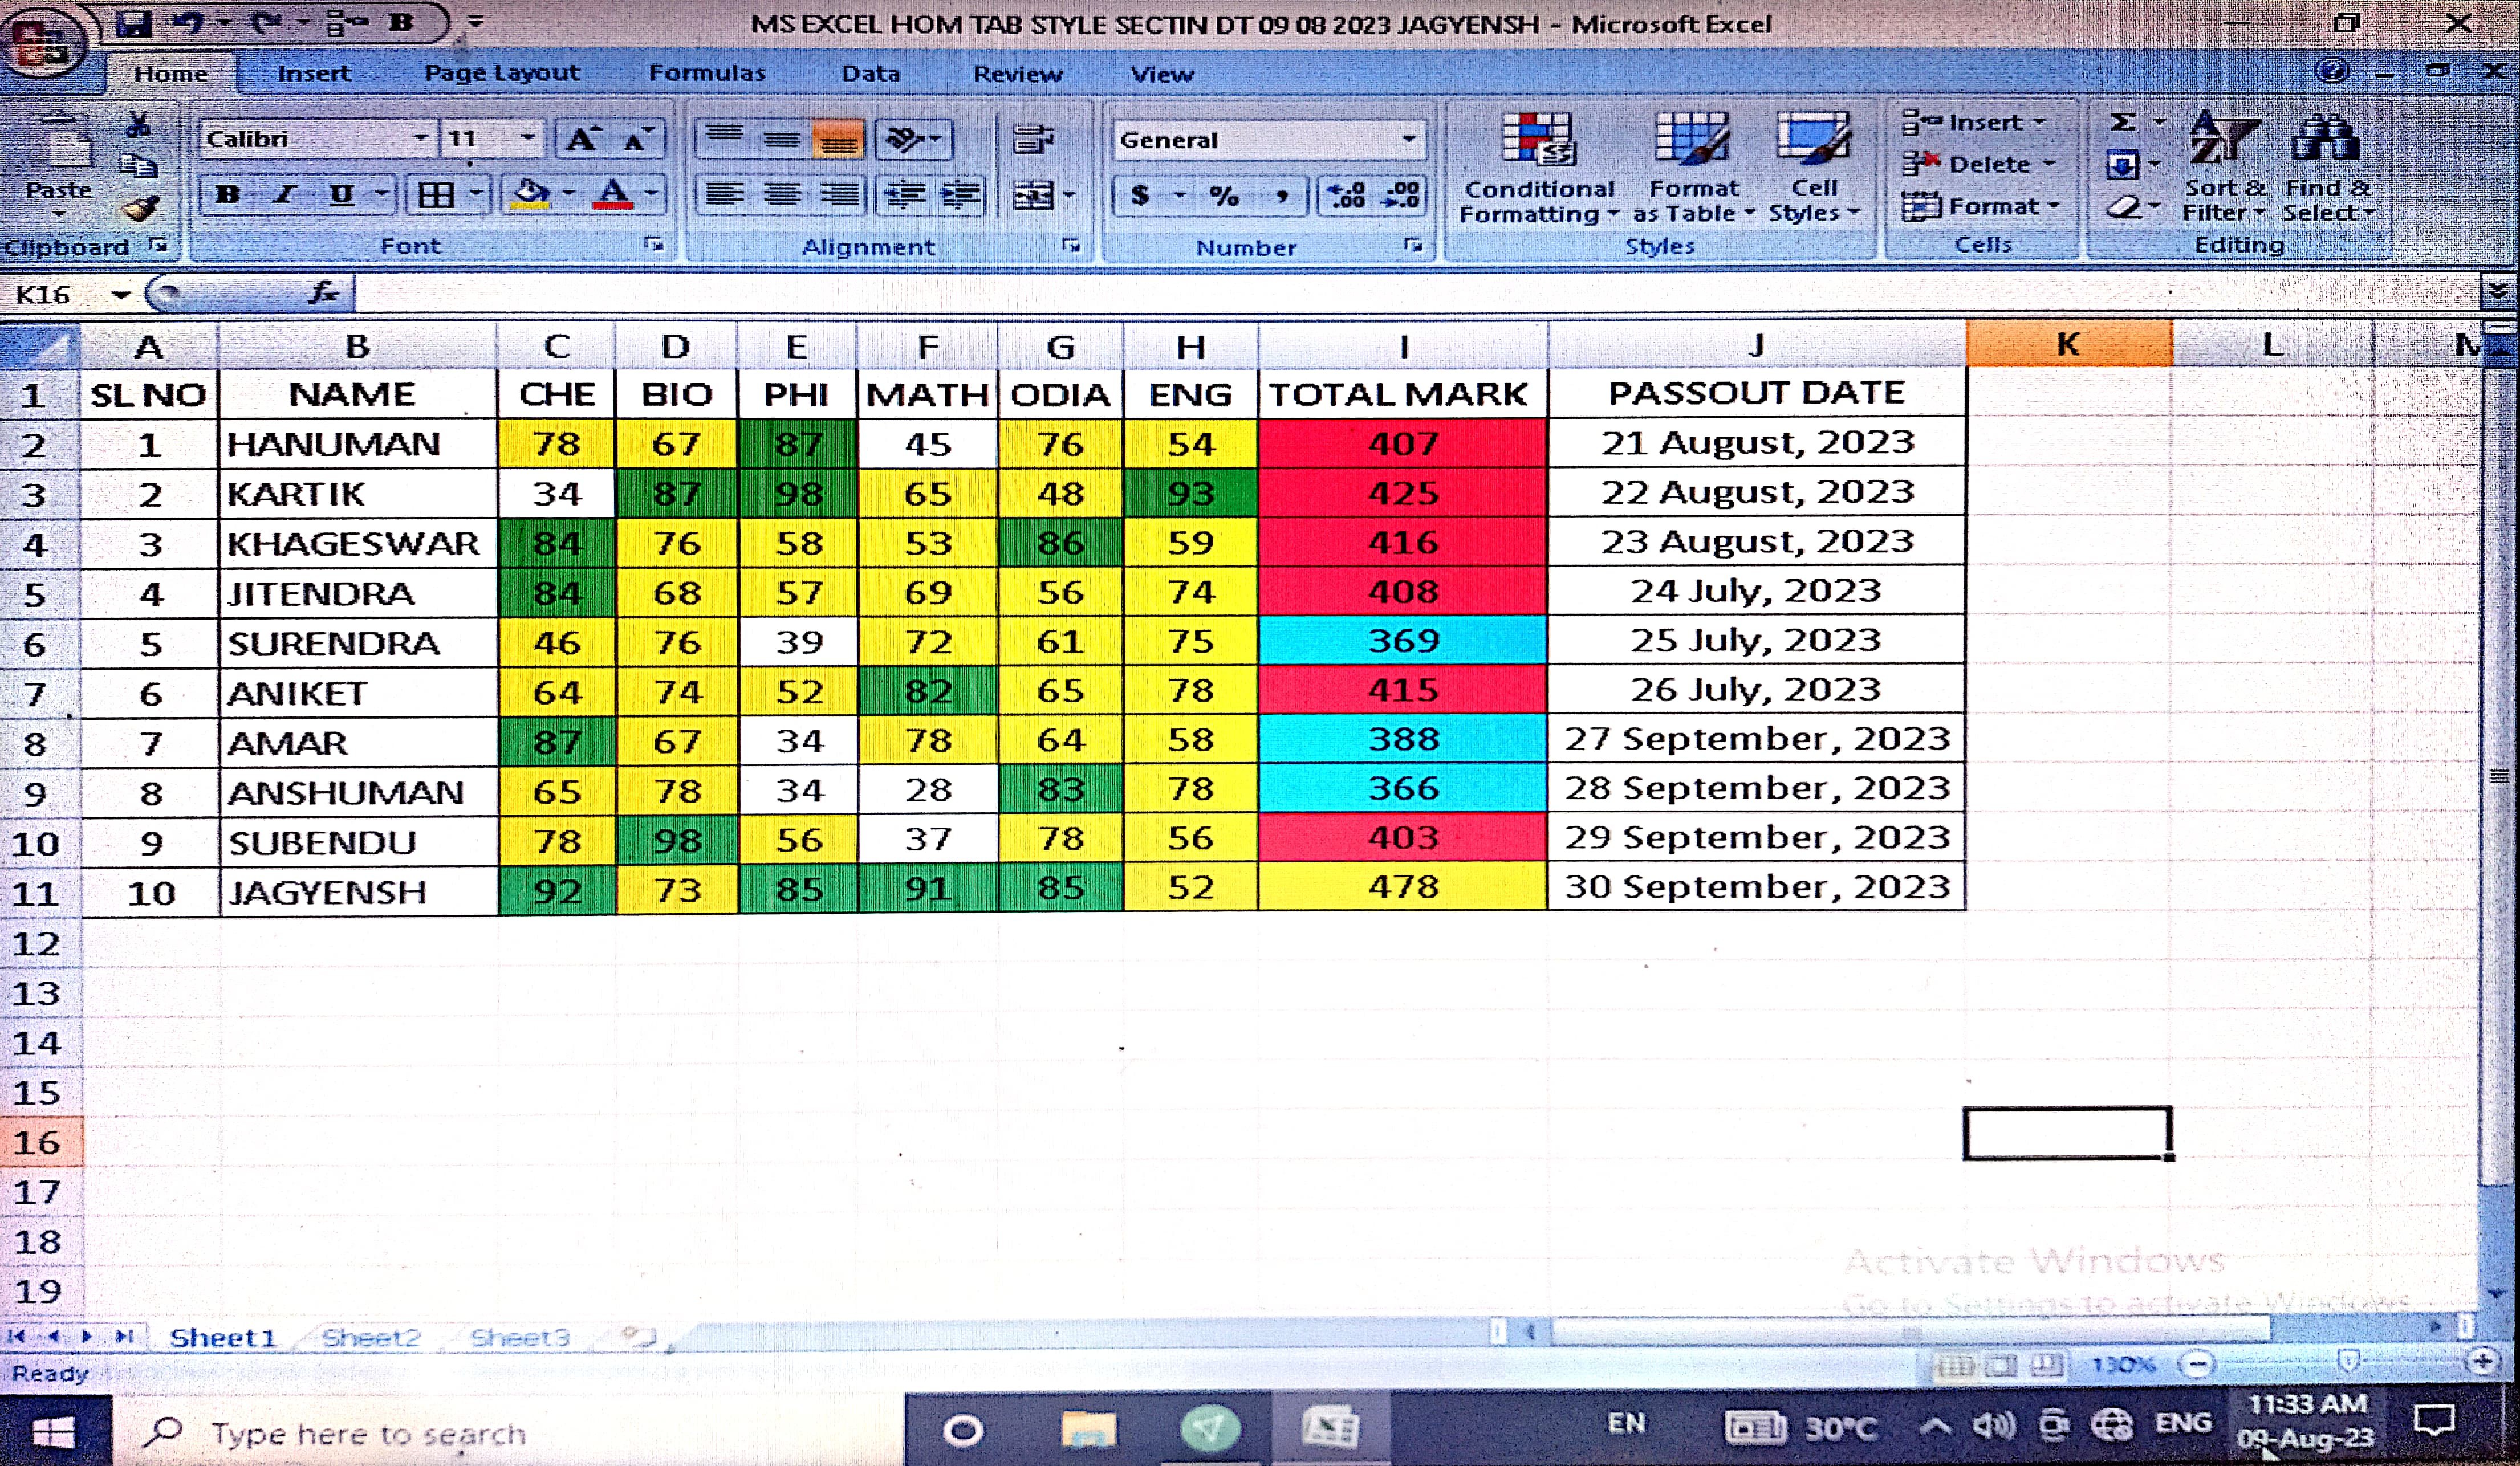Click the Merge and Center icon
2520x1466 pixels.
click(1032, 195)
